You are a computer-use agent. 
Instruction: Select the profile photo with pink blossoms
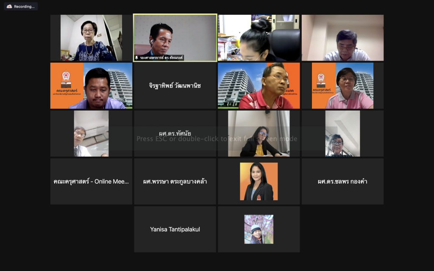(x=259, y=229)
